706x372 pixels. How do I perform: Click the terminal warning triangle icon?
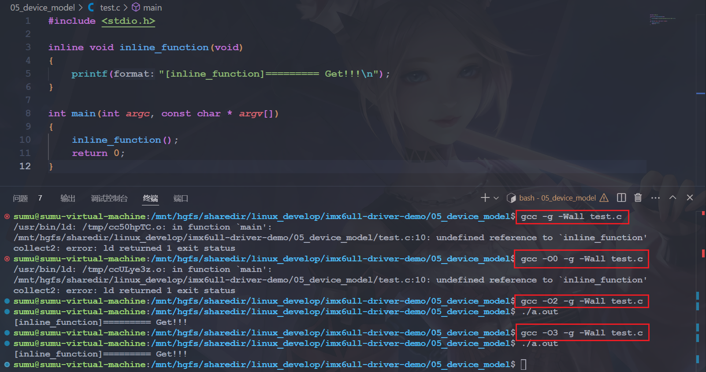click(604, 198)
